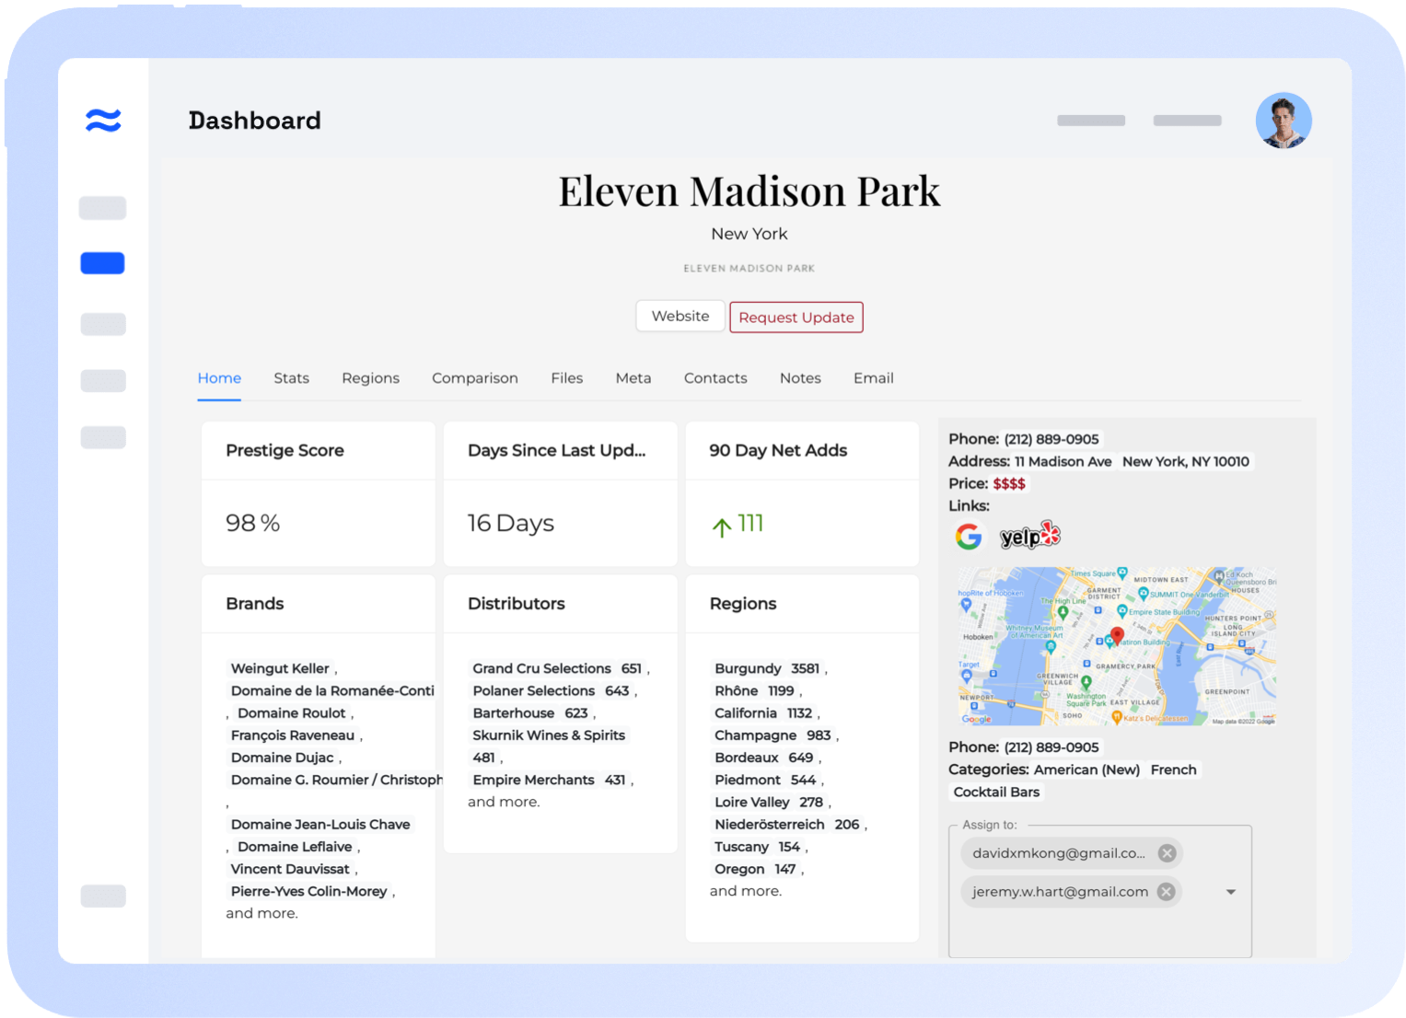Image resolution: width=1406 pixels, height=1018 pixels.
Task: Select the Barterhouse distributor
Action: (530, 713)
